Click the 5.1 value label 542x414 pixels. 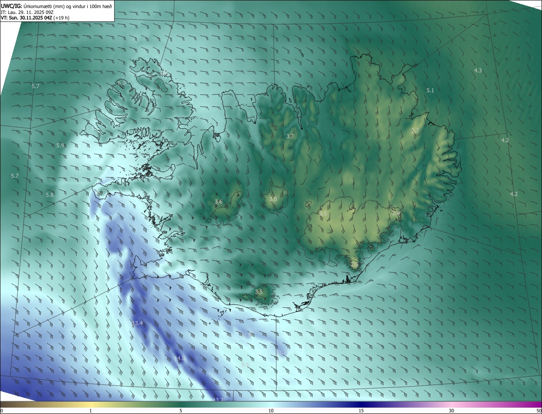[x=430, y=90]
